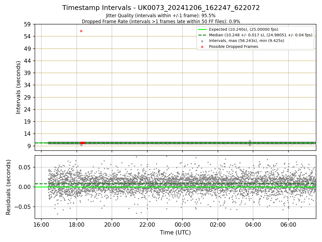Click the Time (UTC) x-axis label
This screenshot has height=242, width=322.
[x=175, y=233]
